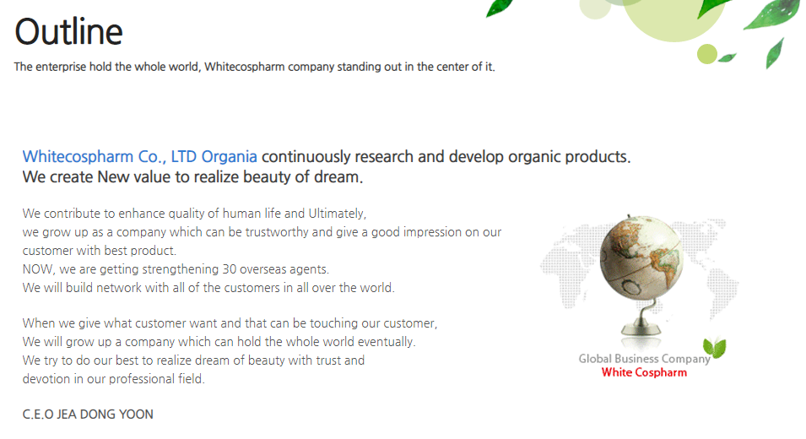The height and width of the screenshot is (439, 806).
Task: Click the C.E.O JEA DONG YOON signature
Action: click(88, 415)
